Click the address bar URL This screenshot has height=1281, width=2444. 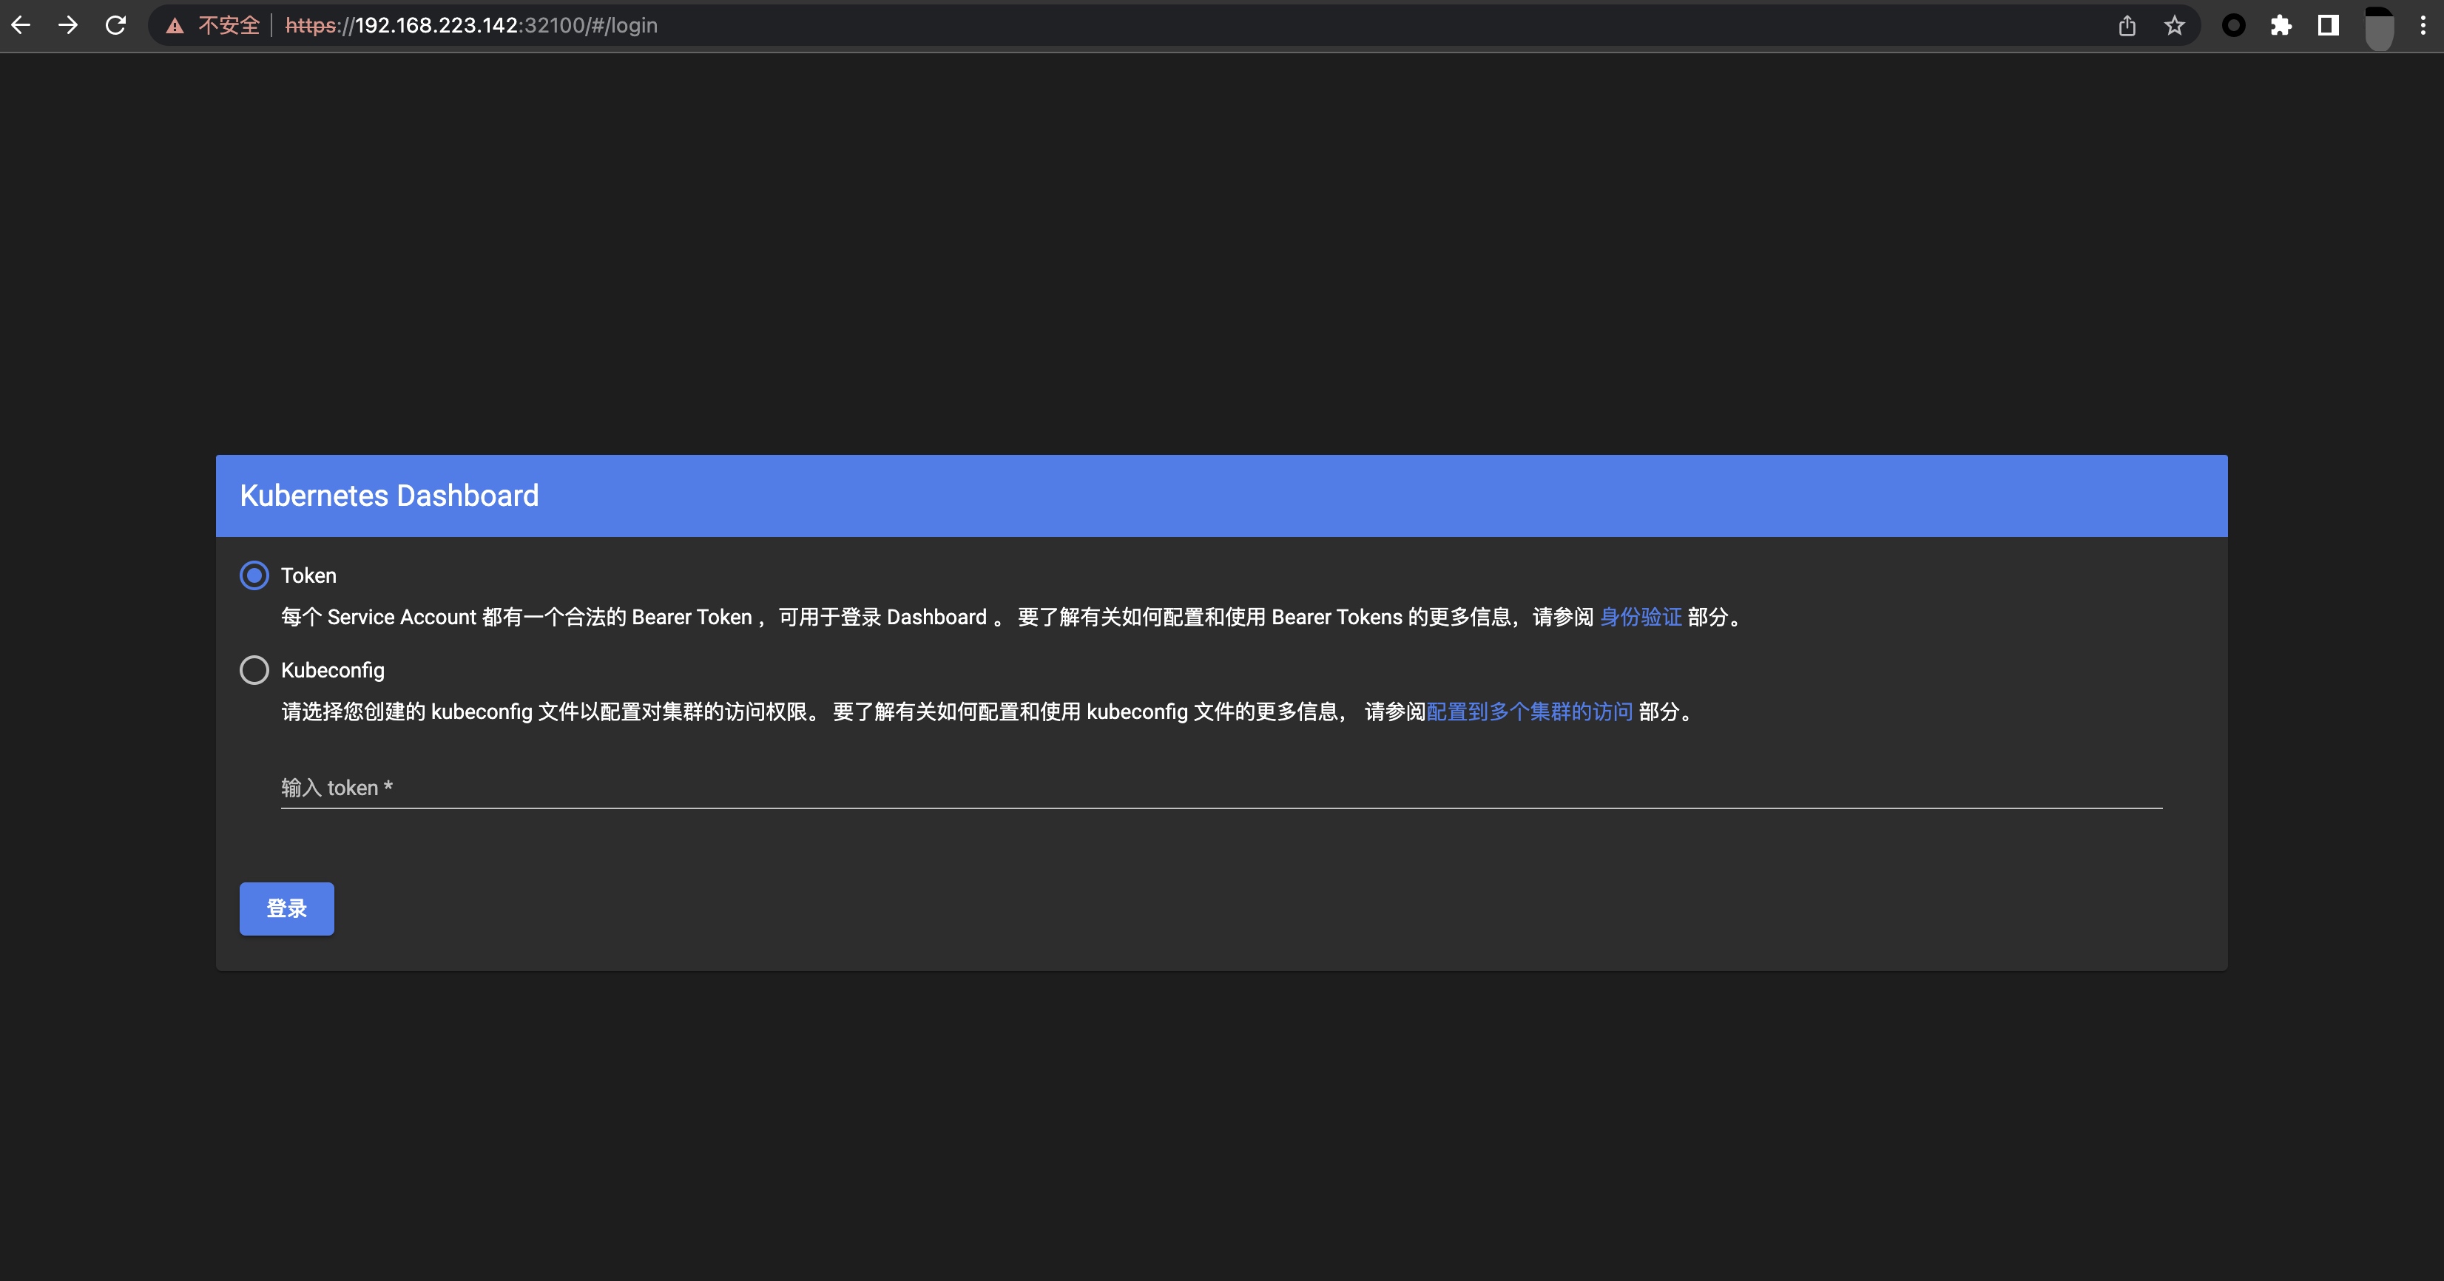[x=471, y=26]
